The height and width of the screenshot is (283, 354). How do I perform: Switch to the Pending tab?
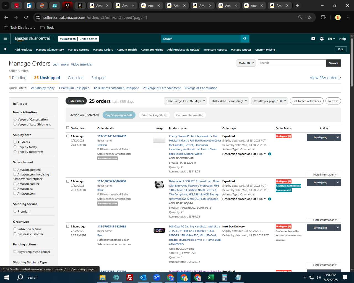point(18,78)
